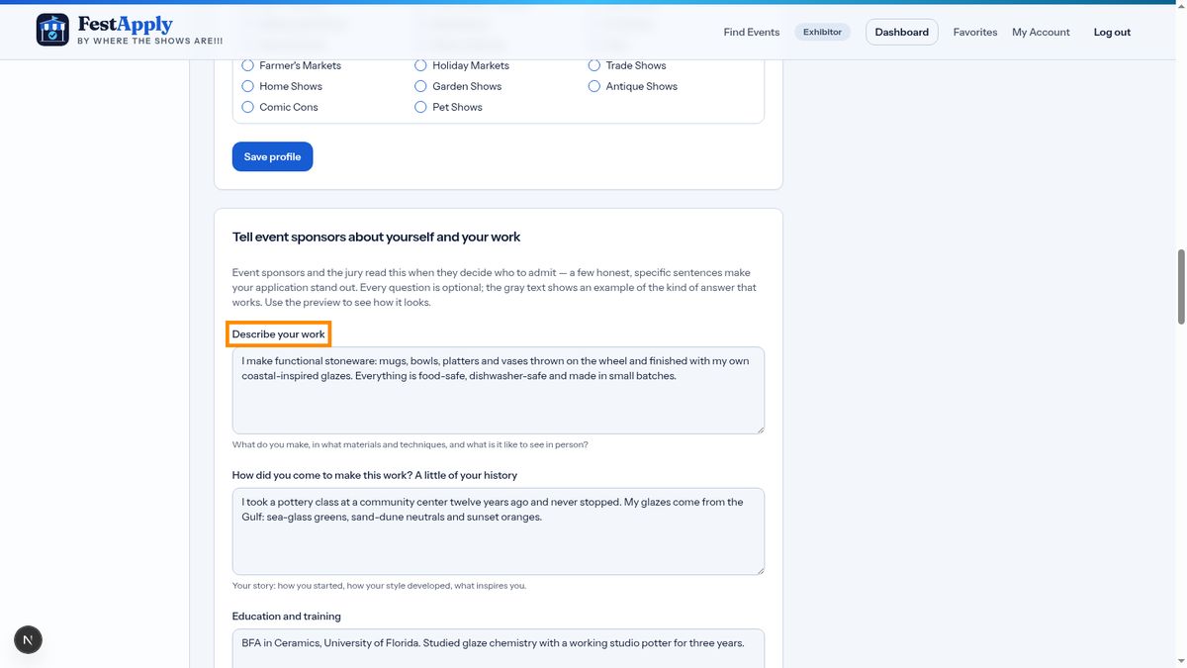Focus the history text area about pottery class
1187x668 pixels.
(x=499, y=530)
